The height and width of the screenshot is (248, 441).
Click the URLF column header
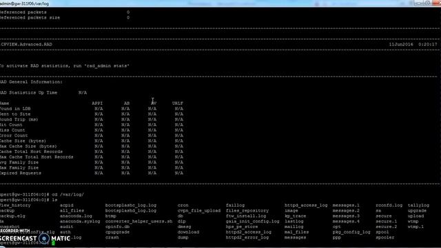[178, 103]
